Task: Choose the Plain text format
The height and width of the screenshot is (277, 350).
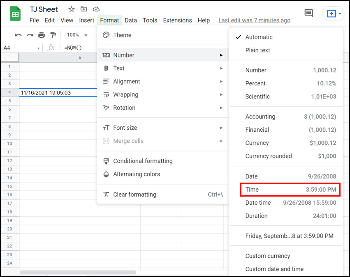Action: click(x=286, y=50)
